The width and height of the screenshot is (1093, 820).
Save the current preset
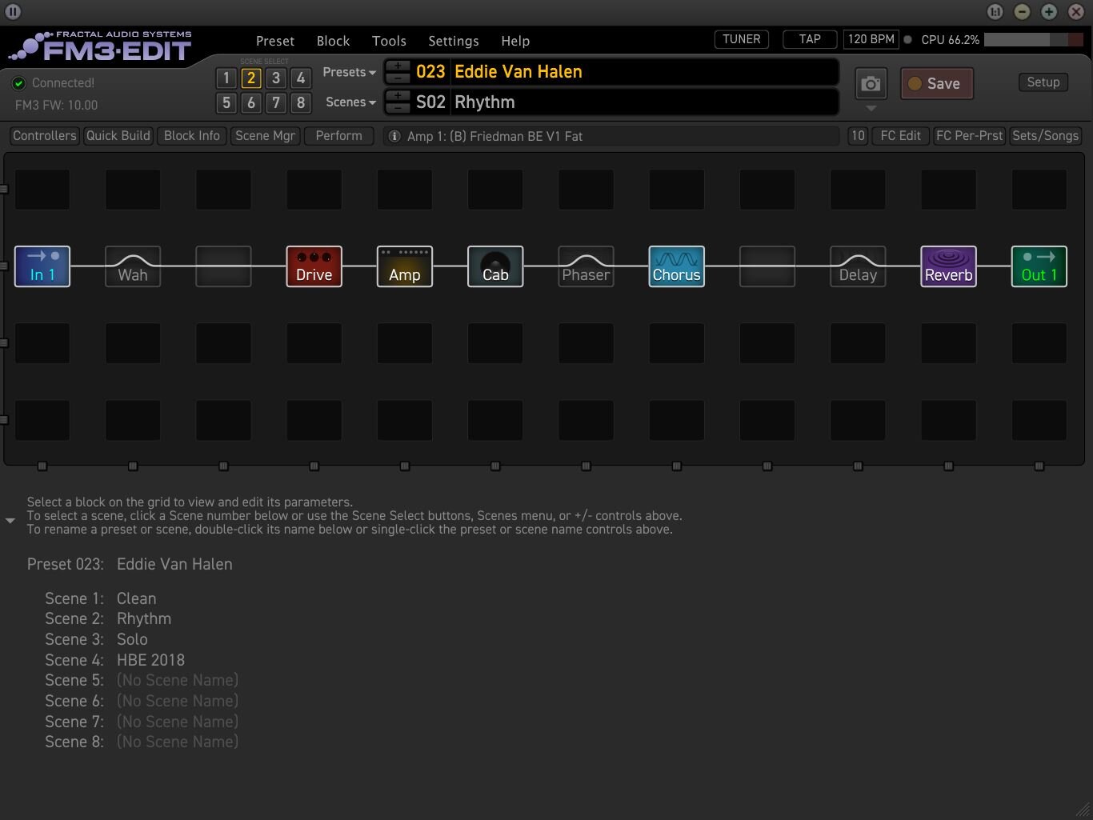tap(936, 83)
